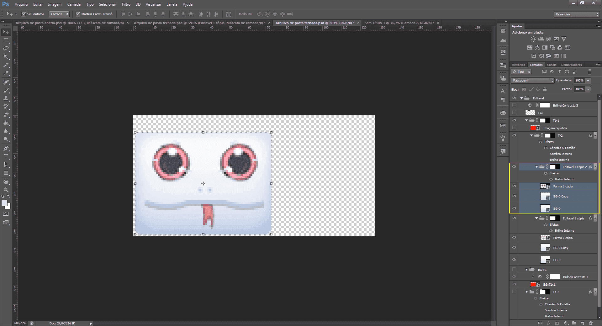
Task: Open the Ajustes panel options menu
Action: click(598, 26)
